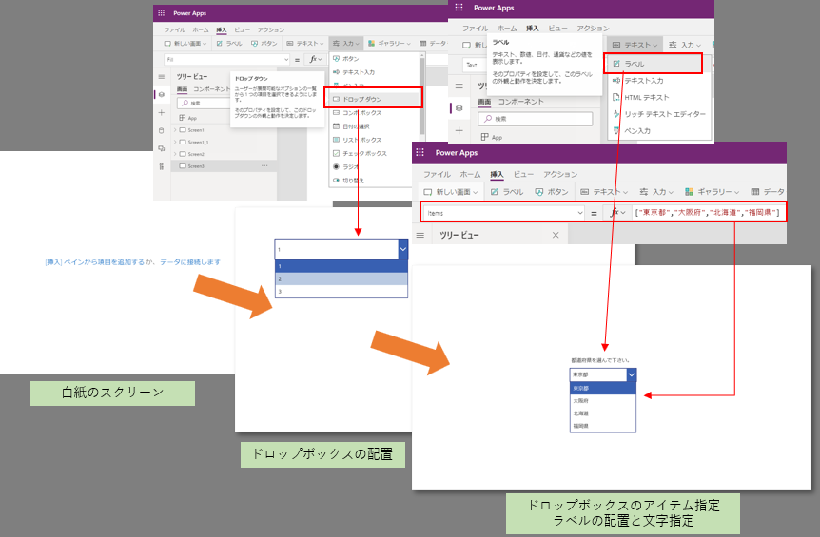This screenshot has height=537, width=820.
Task: Click the 入力 menu vertical scrollbar
Action: tap(422, 96)
